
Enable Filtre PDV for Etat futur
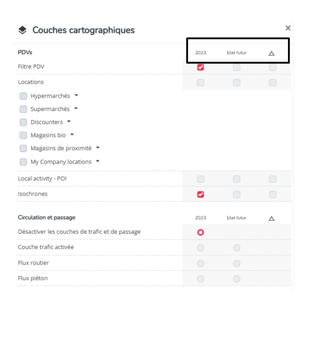point(236,67)
